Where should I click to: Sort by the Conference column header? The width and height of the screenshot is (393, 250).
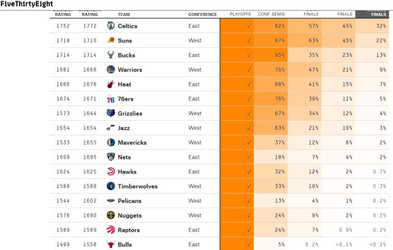(202, 15)
